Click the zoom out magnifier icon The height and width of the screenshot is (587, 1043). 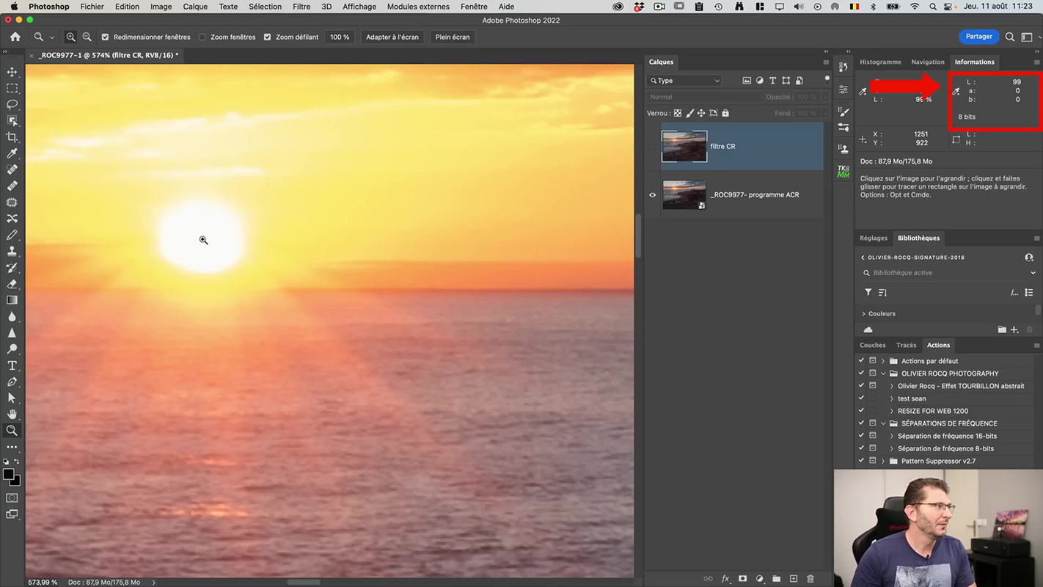tap(87, 37)
